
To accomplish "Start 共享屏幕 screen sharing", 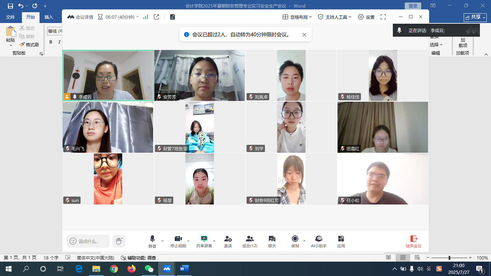I will coord(204,239).
